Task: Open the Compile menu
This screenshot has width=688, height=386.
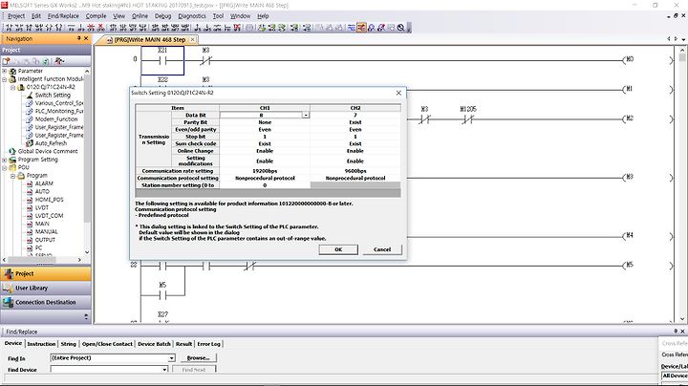Action: [x=96, y=16]
